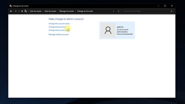Click the forward navigation arrow
The width and height of the screenshot is (185, 104).
pos(16,11)
